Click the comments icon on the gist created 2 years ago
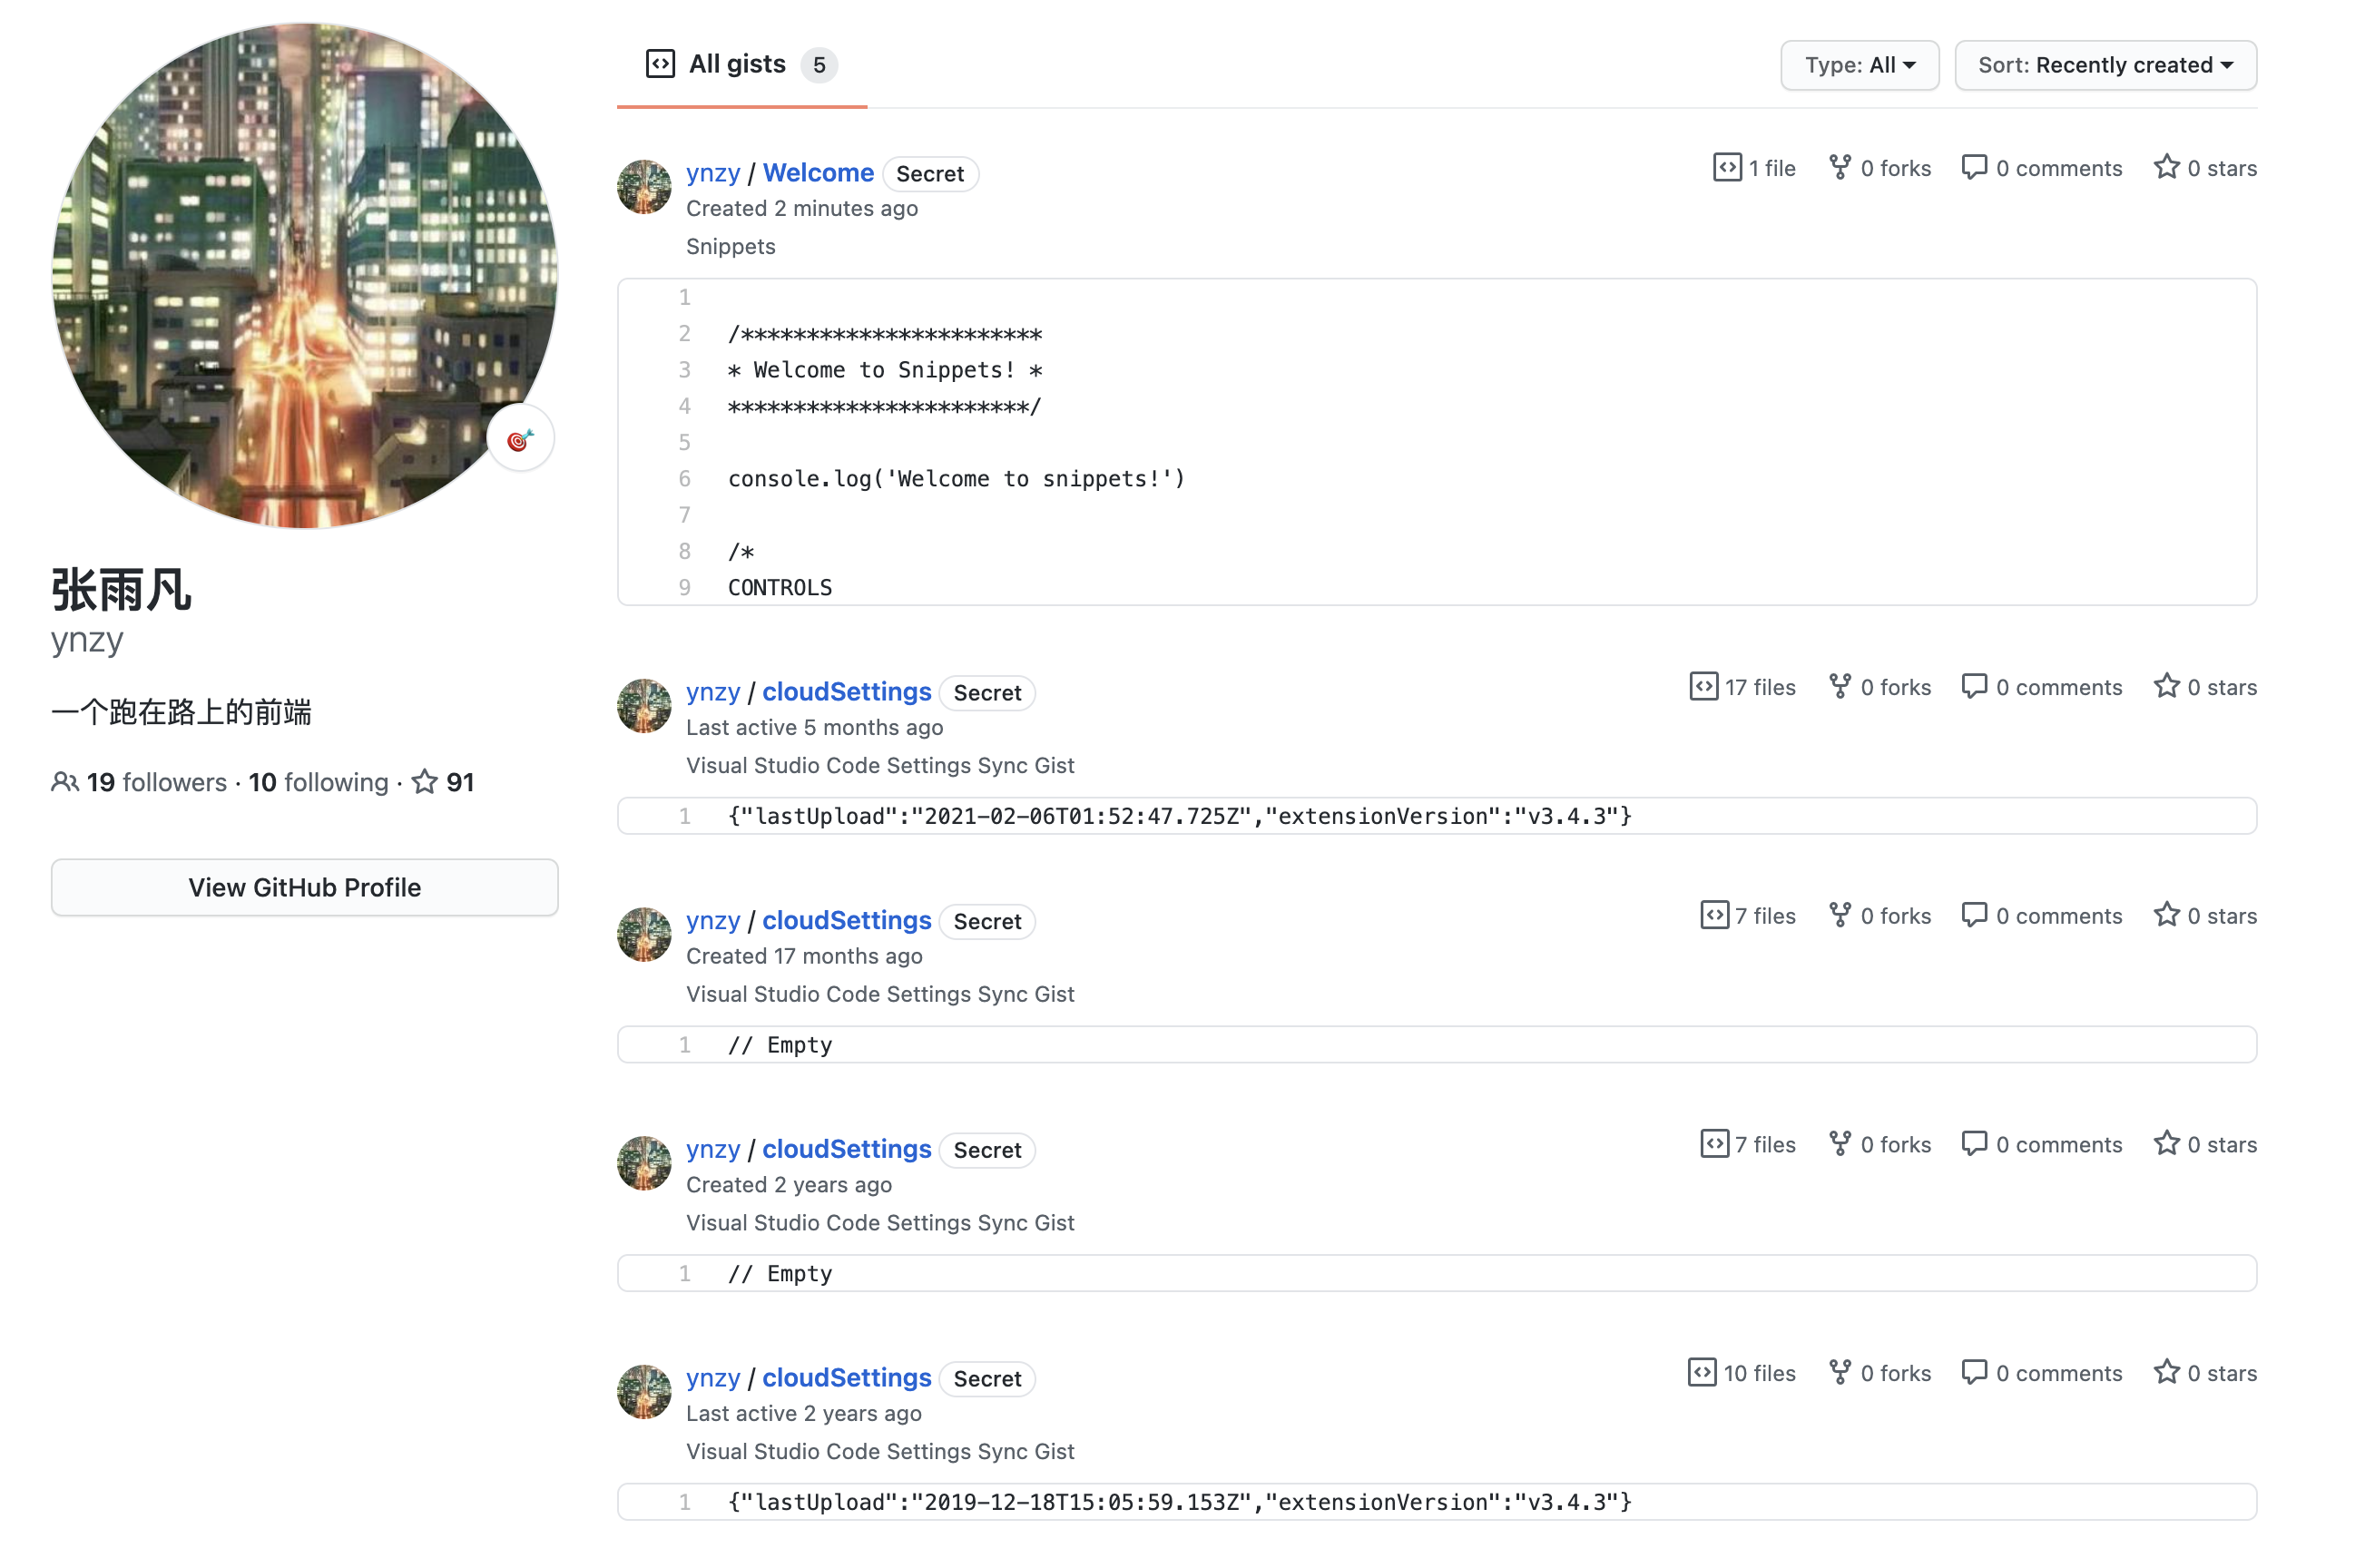The image size is (2365, 1568). tap(1973, 1143)
